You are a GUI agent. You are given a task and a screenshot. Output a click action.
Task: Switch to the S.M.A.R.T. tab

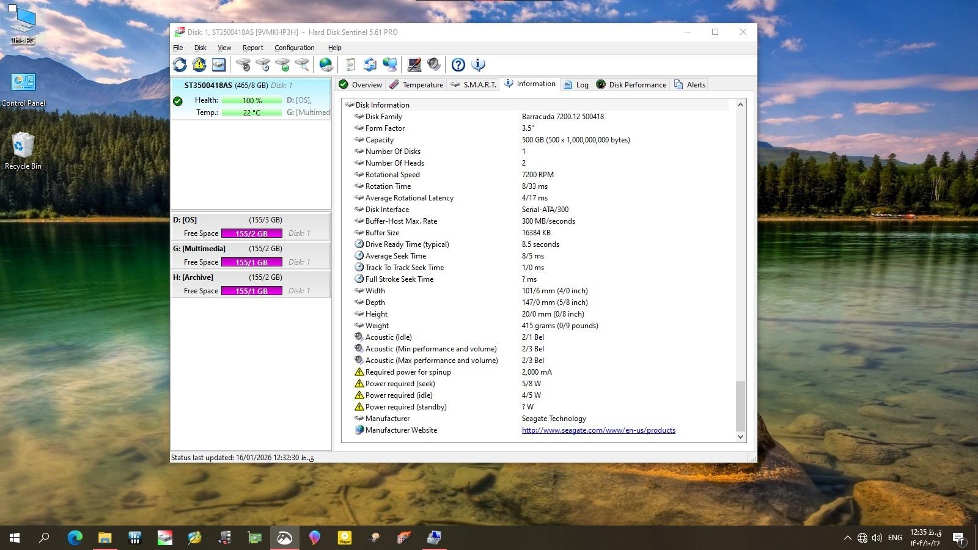coord(473,85)
